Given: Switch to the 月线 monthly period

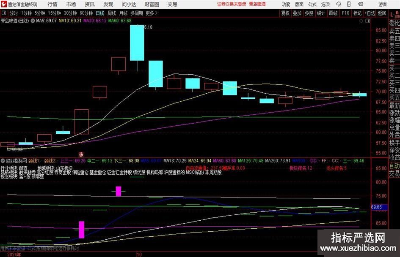Looking at the screenshot, I should [x=123, y=13].
